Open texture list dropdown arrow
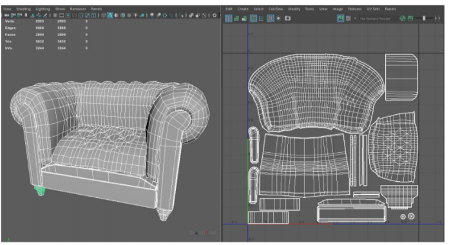 coord(355,18)
